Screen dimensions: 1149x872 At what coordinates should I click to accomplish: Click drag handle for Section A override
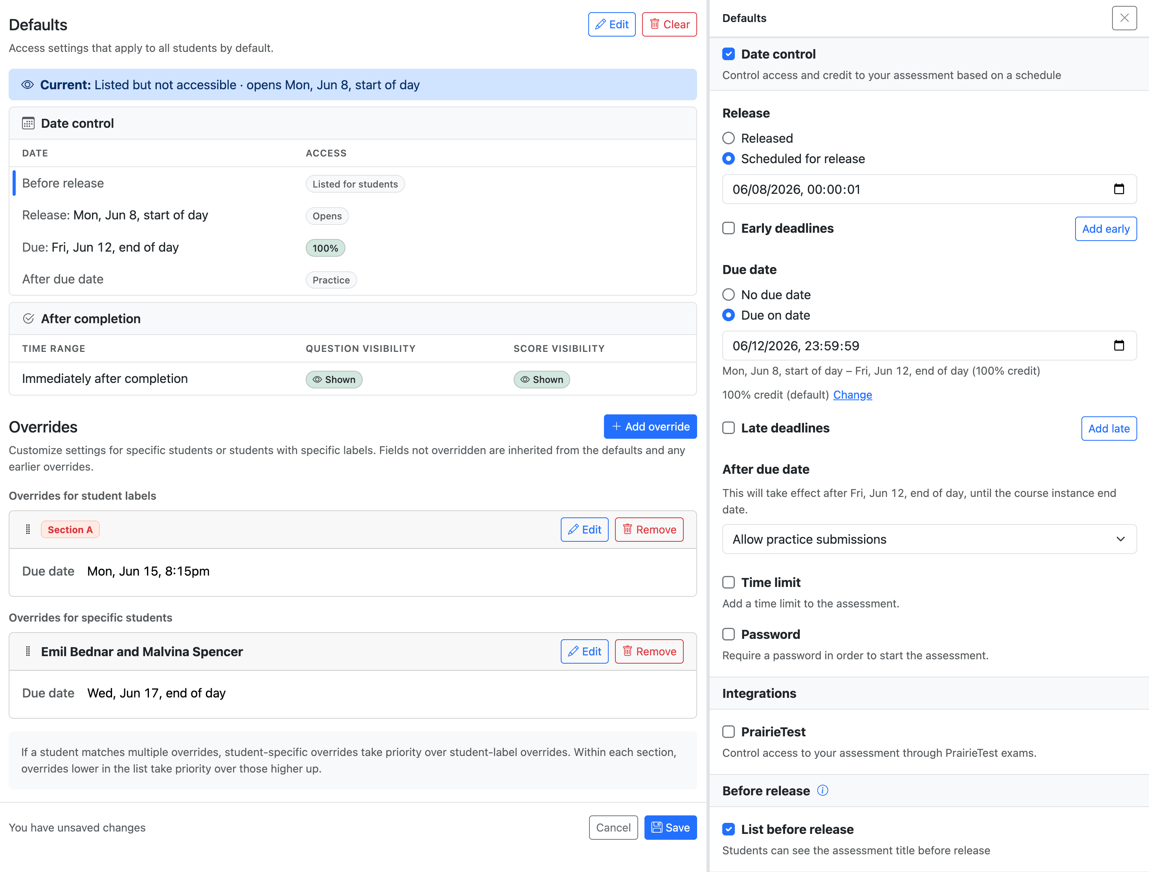28,530
